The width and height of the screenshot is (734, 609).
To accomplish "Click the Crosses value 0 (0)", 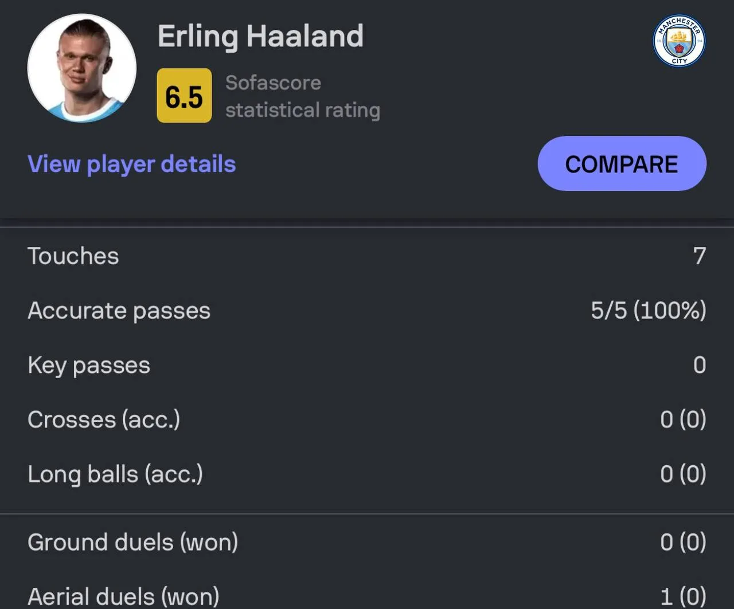I will pyautogui.click(x=683, y=420).
